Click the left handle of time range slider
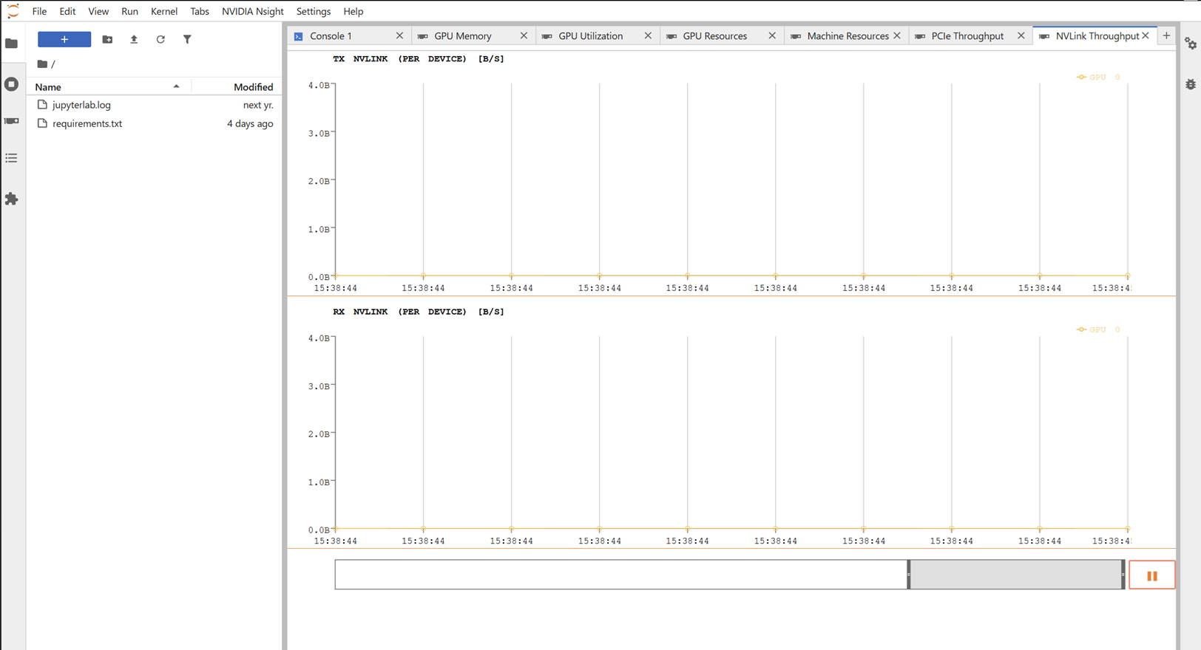1201x650 pixels. [909, 575]
